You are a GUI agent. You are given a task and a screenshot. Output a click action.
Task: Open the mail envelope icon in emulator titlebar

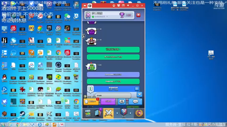point(123,5)
